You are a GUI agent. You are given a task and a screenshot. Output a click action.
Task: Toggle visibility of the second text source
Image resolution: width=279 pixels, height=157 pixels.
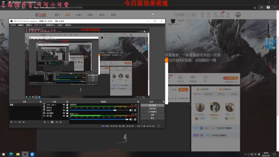pyautogui.click(x=64, y=108)
